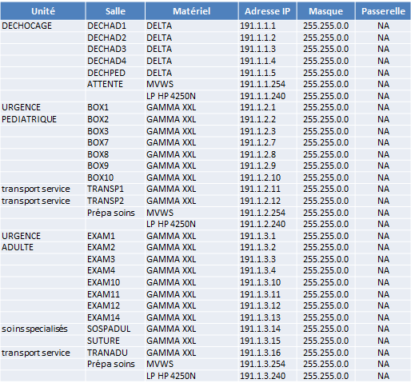The width and height of the screenshot is (411, 387).
Task: Click the Matériel column header
Action: [x=191, y=11]
